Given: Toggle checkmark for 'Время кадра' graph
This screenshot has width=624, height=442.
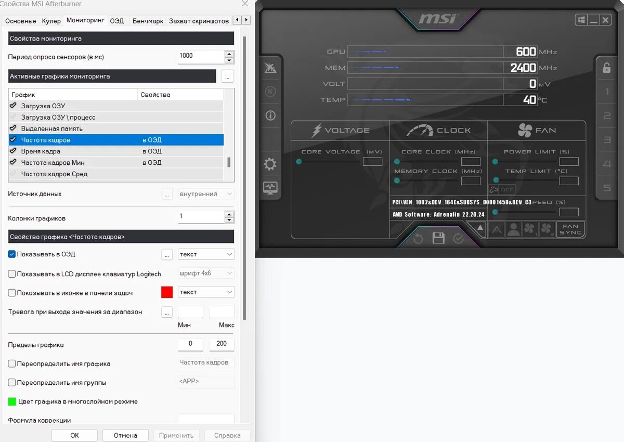Looking at the screenshot, I should coord(14,151).
